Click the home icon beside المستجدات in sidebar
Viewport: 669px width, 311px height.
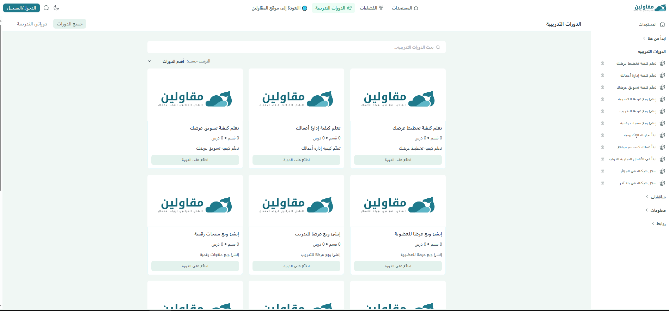click(662, 25)
